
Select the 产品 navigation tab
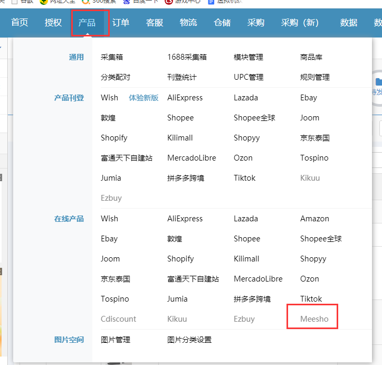[x=87, y=23]
